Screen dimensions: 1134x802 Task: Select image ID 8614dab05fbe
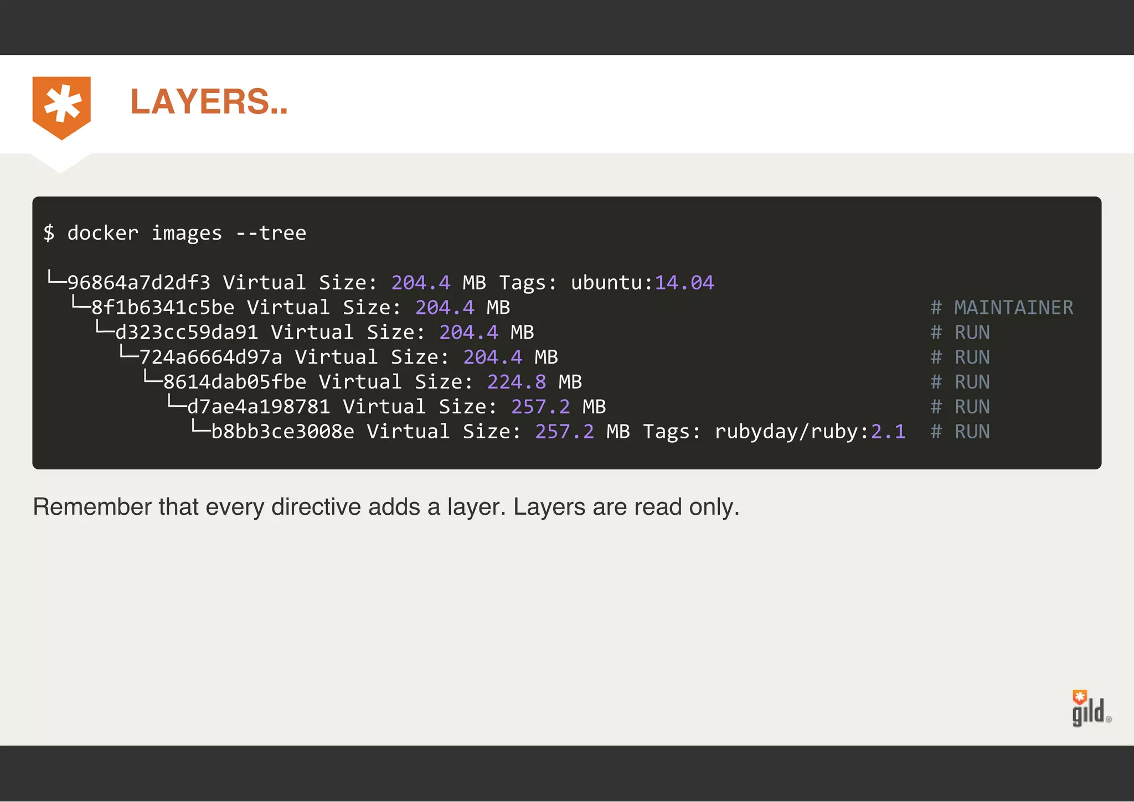[x=235, y=382]
